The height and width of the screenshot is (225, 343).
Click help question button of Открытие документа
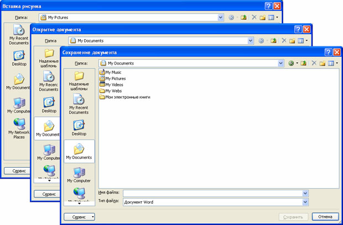pos(298,29)
